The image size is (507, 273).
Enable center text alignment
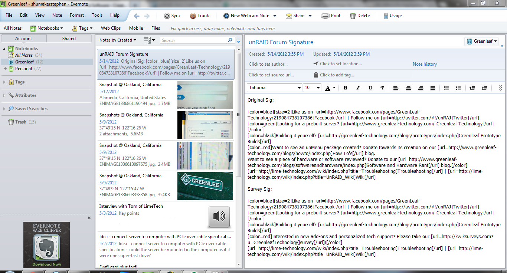click(408, 88)
